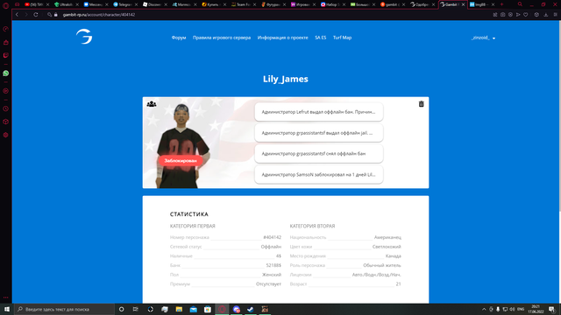This screenshot has height=315, width=561.
Task: Open log entry SamsoN заблокировал на 1 дней
Action: click(x=319, y=175)
